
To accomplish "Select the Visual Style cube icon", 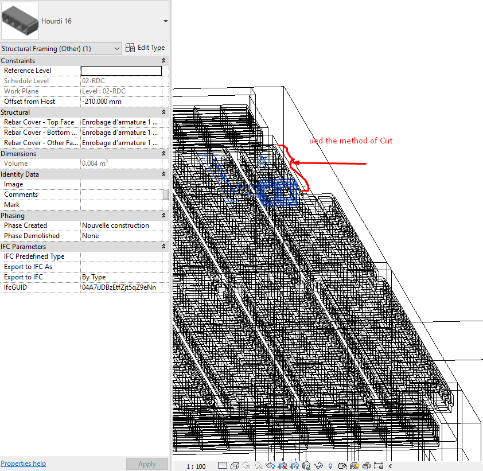I will coord(234,465).
